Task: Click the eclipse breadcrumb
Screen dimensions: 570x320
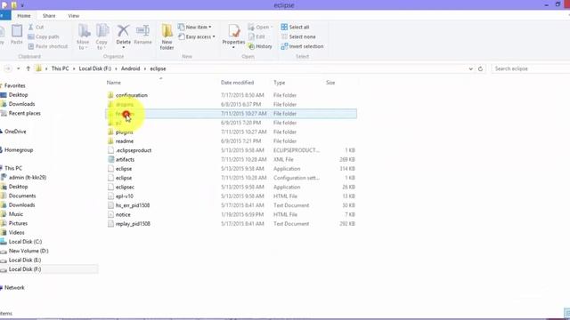Action: (158, 68)
